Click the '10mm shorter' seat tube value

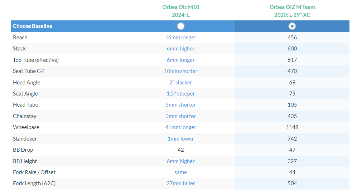180,71
